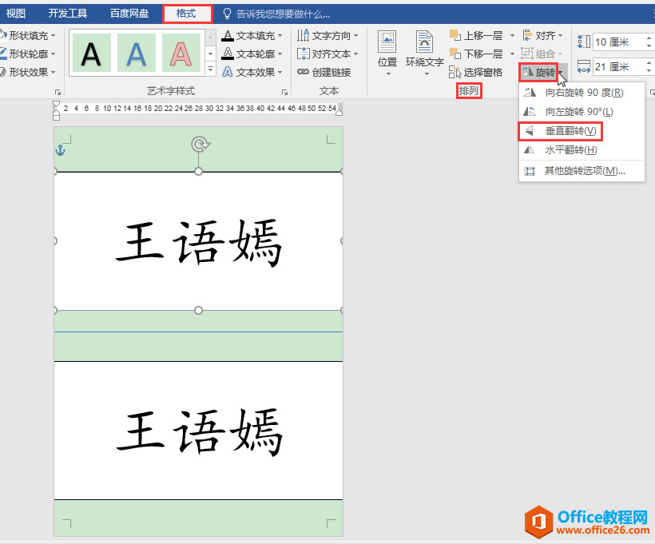Click 下移一层 button
The width and height of the screenshot is (655, 544).
click(476, 54)
